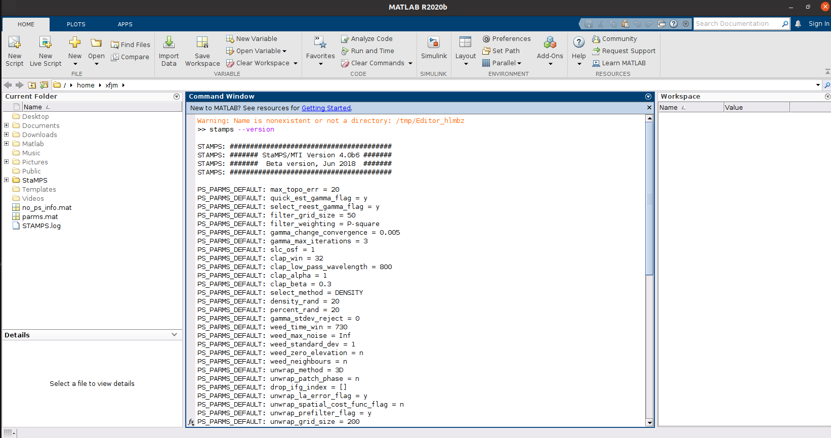Click the Help question-mark icon in ribbon
Viewport: 831px width, 438px height.
click(x=579, y=42)
